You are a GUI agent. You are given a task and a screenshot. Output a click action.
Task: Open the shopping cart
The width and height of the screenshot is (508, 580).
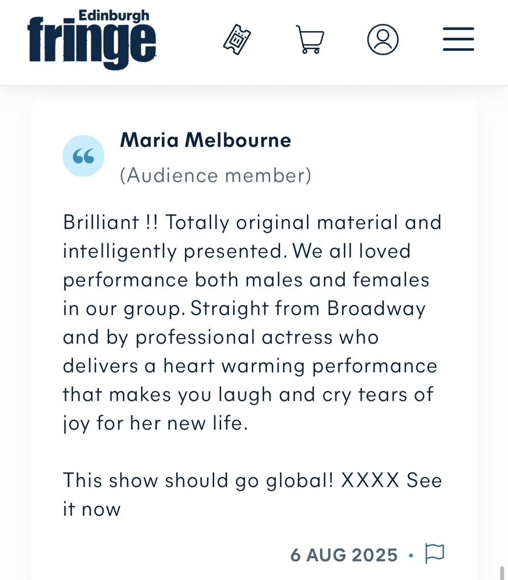pos(310,40)
